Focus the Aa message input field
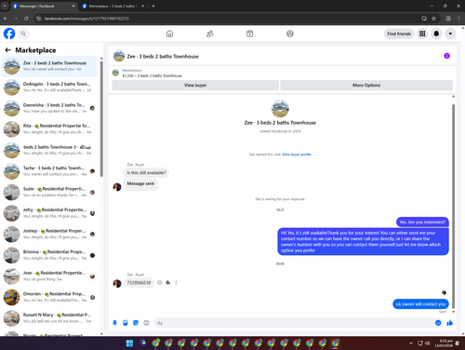 click(295, 323)
